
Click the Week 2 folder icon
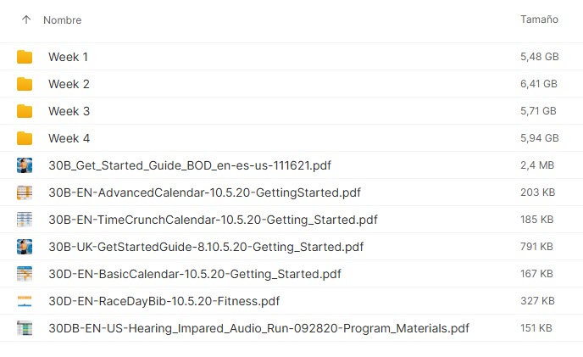pos(25,84)
